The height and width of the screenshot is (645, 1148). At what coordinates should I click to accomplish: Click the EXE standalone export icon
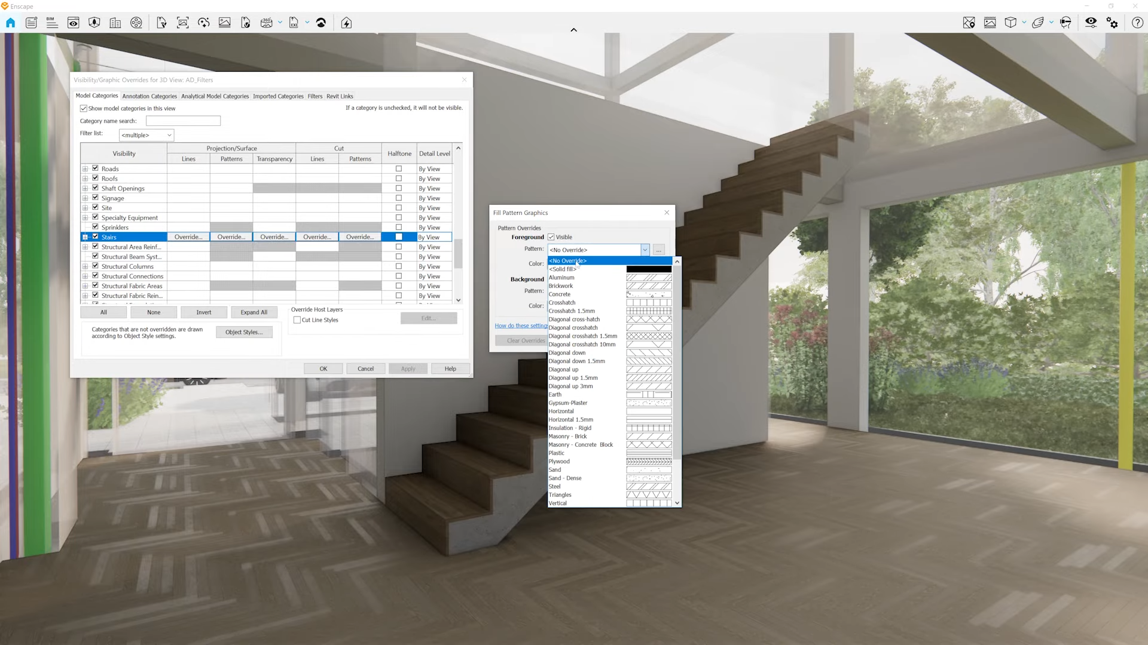click(294, 23)
